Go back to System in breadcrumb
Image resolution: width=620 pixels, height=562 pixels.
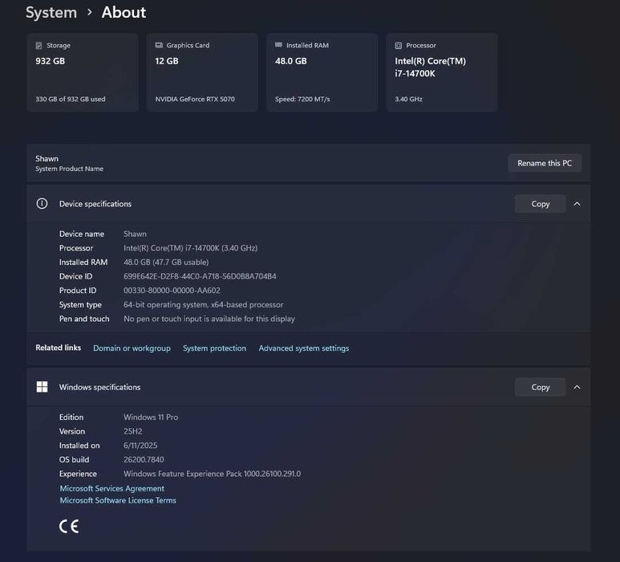[51, 12]
